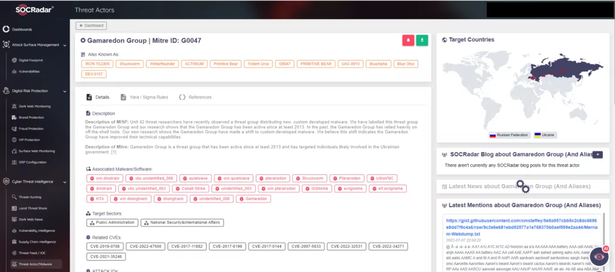Click the Local Threat Share icon

click(14, 208)
